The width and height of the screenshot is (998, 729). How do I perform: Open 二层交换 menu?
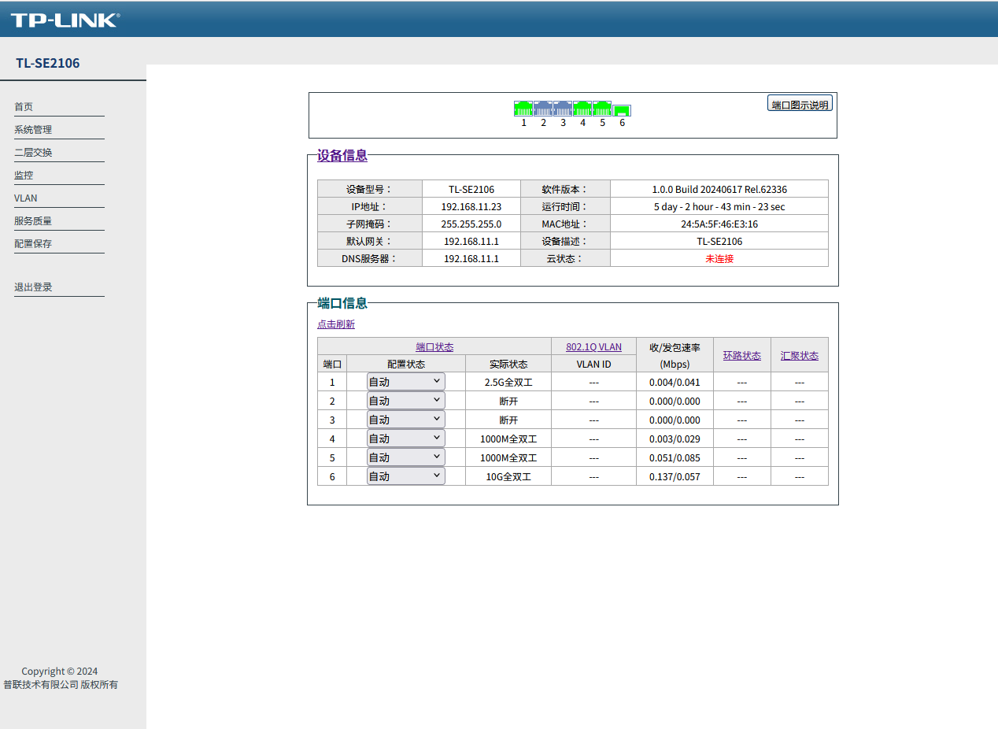[x=33, y=152]
